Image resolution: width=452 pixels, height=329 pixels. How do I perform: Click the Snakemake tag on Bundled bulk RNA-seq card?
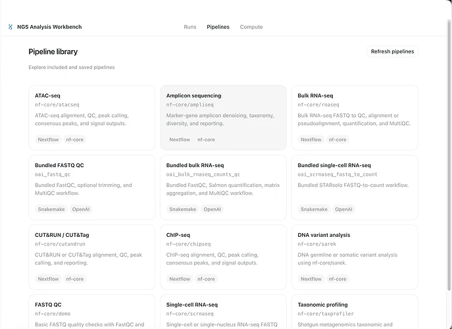[x=183, y=209]
